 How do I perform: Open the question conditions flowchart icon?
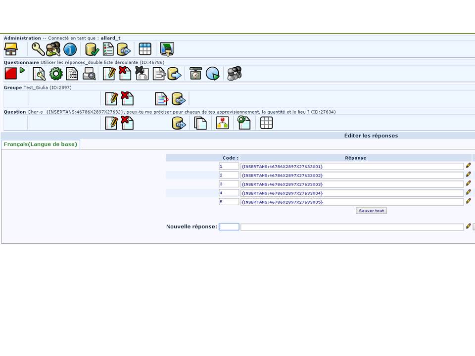[223, 123]
